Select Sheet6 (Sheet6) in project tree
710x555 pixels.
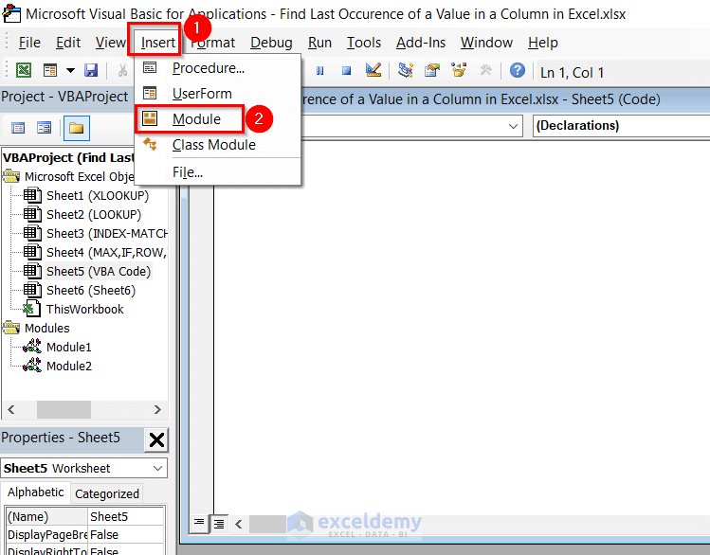[x=91, y=291]
